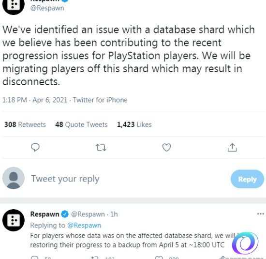This screenshot has width=266, height=259.
Task: Click the blue Reply button
Action: [247, 179]
